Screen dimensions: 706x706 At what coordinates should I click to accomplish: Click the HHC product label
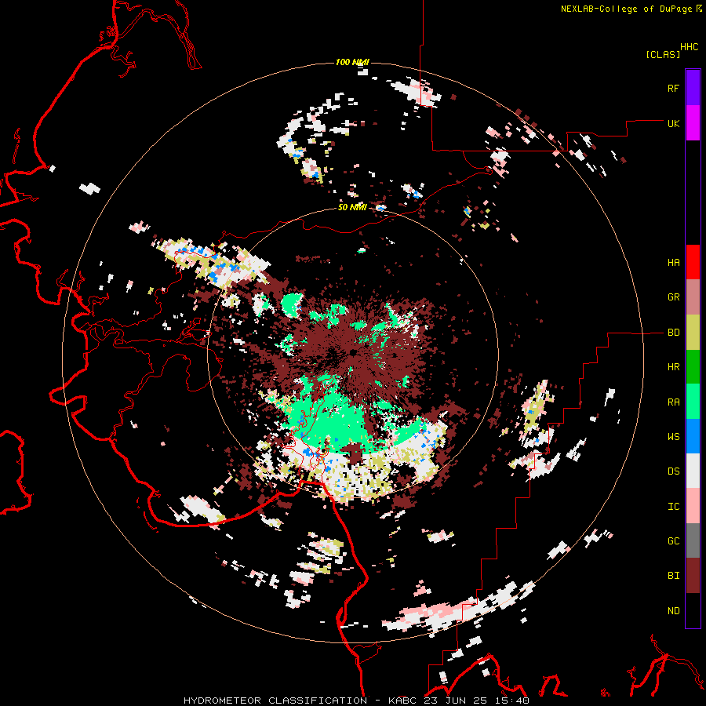point(689,47)
